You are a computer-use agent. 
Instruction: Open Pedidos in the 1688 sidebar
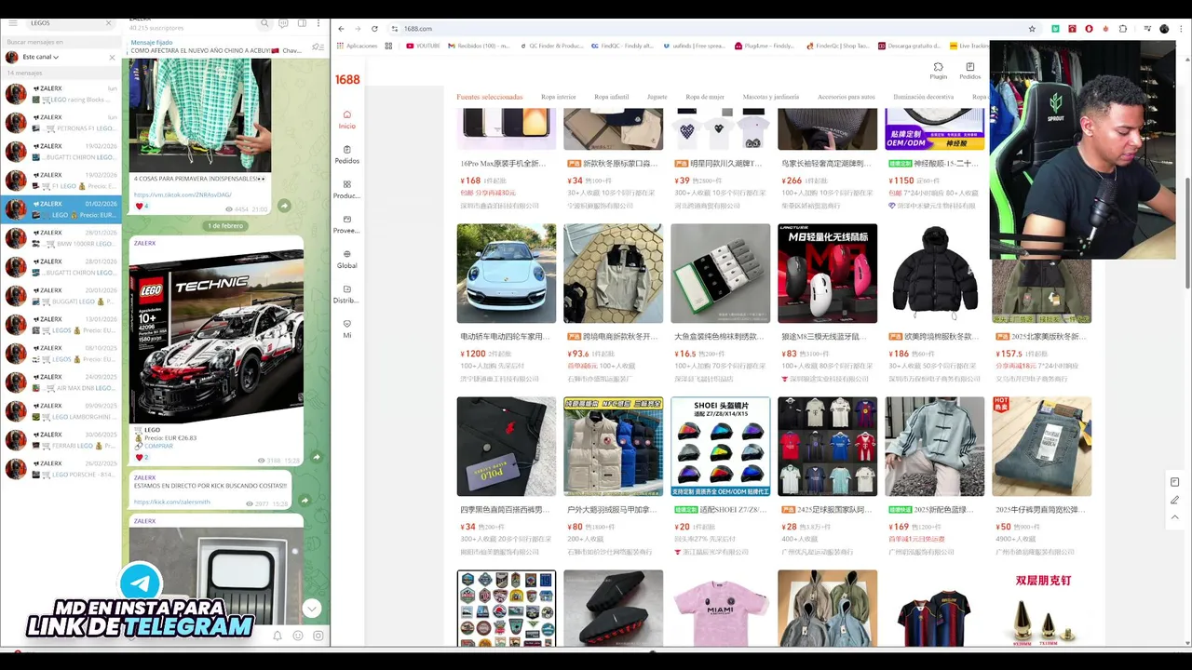347,154
